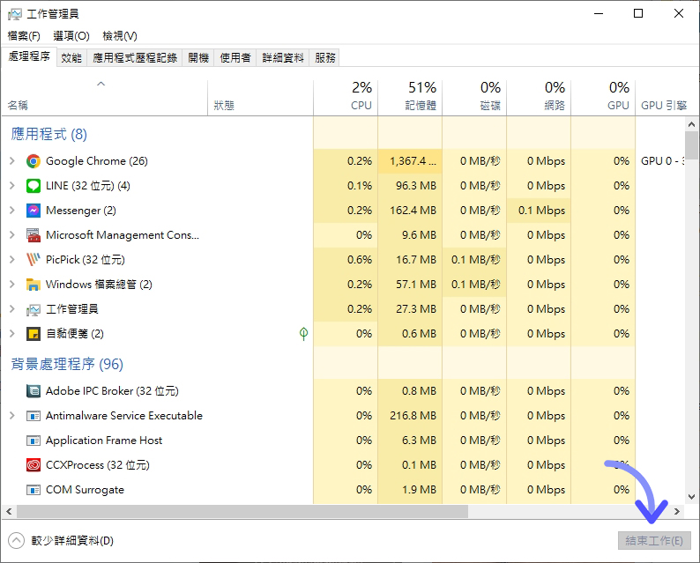Image resolution: width=700 pixels, height=563 pixels.
Task: Select the 處理程序 tab
Action: pyautogui.click(x=29, y=56)
